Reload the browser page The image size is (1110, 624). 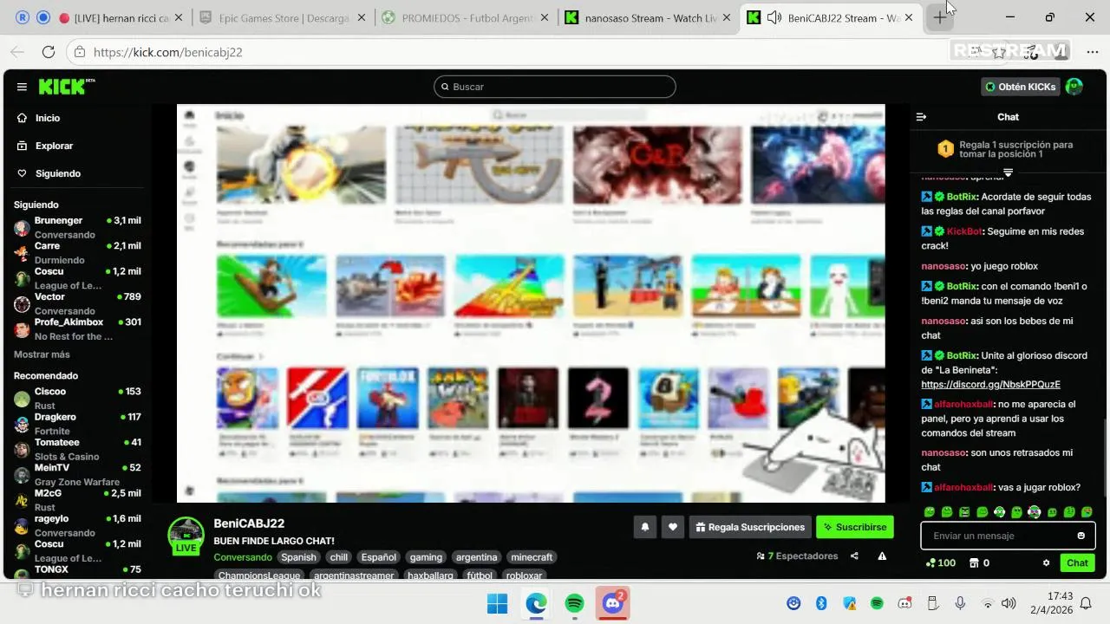tap(49, 52)
